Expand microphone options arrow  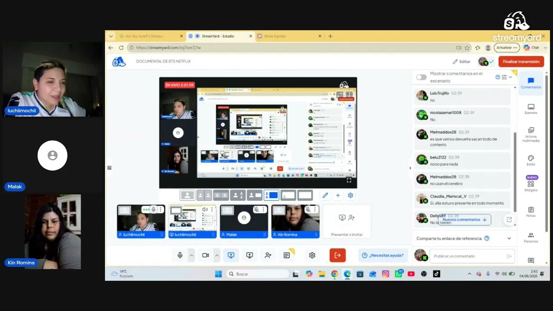coord(191,255)
